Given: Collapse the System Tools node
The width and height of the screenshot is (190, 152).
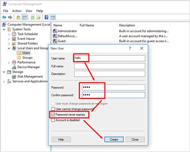Looking at the screenshot, I should 4,29.
